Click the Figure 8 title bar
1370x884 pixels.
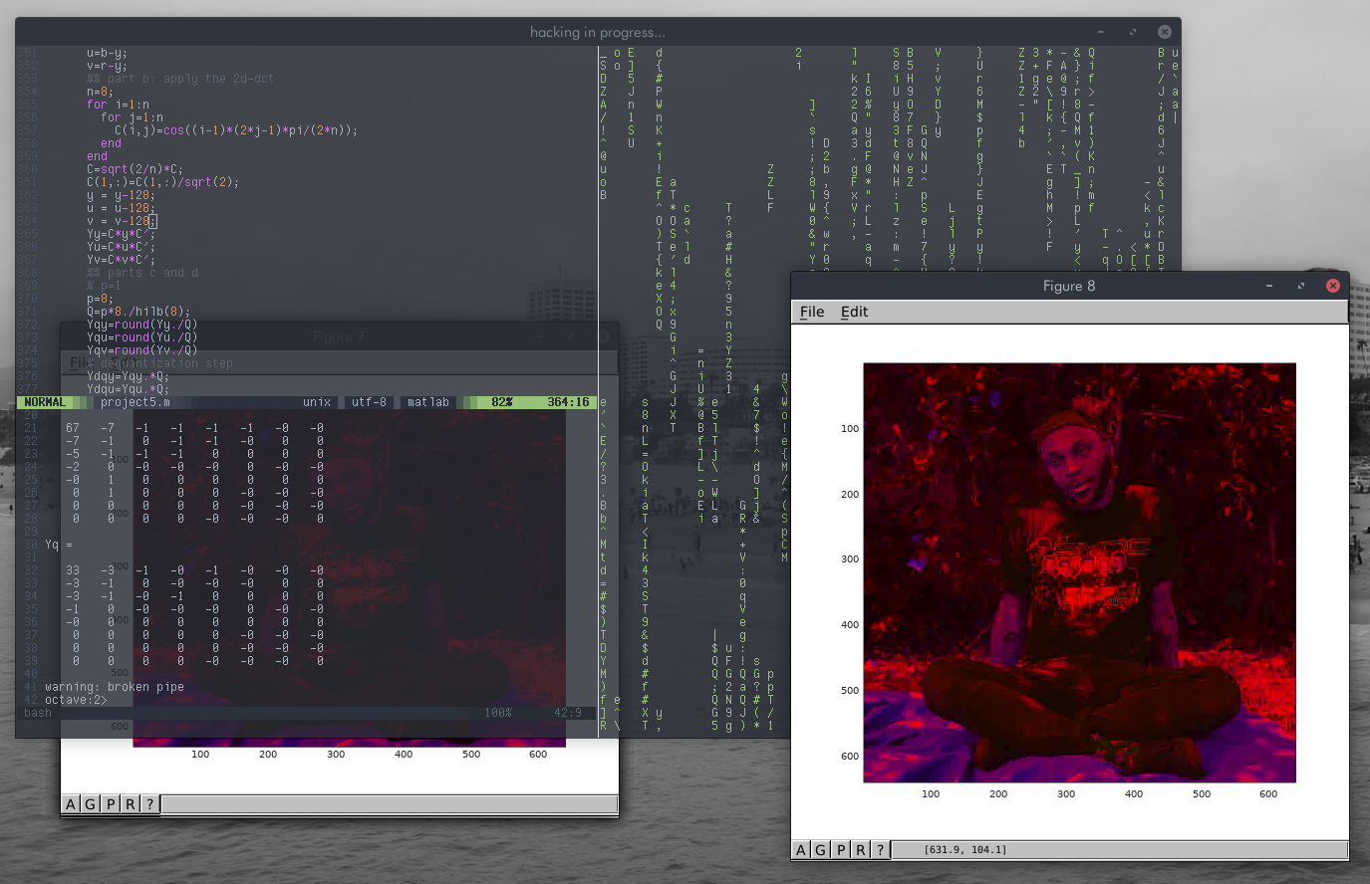click(1069, 286)
